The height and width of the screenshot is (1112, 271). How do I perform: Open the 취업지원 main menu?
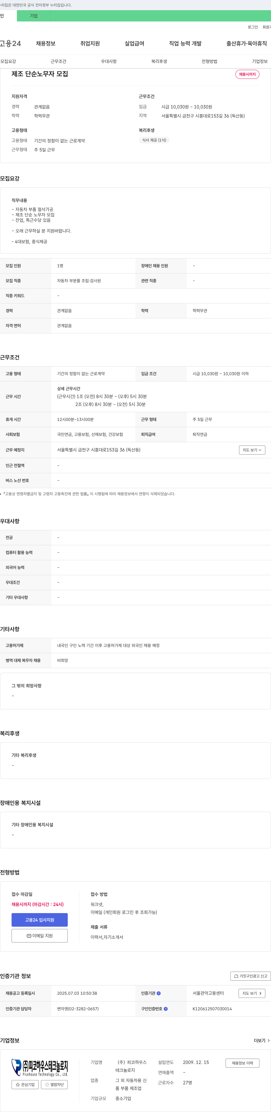[90, 44]
